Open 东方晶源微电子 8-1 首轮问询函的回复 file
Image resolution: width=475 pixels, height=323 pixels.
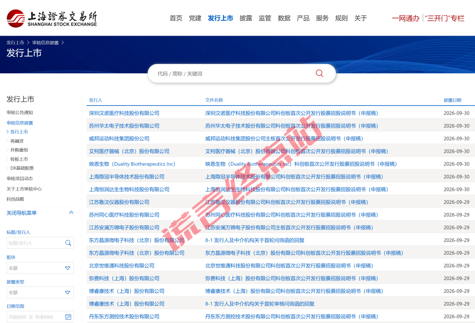tap(255, 240)
